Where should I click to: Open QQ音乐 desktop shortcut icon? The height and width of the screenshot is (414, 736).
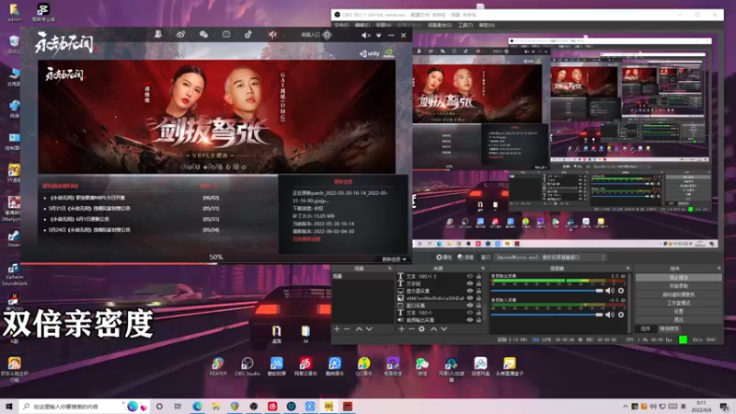tap(363, 366)
